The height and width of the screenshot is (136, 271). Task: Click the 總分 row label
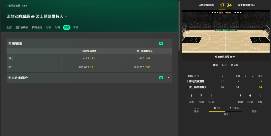click(x=11, y=67)
